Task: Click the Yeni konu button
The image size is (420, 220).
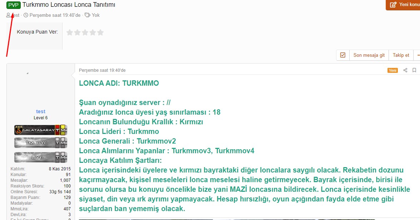Action: click(x=403, y=5)
